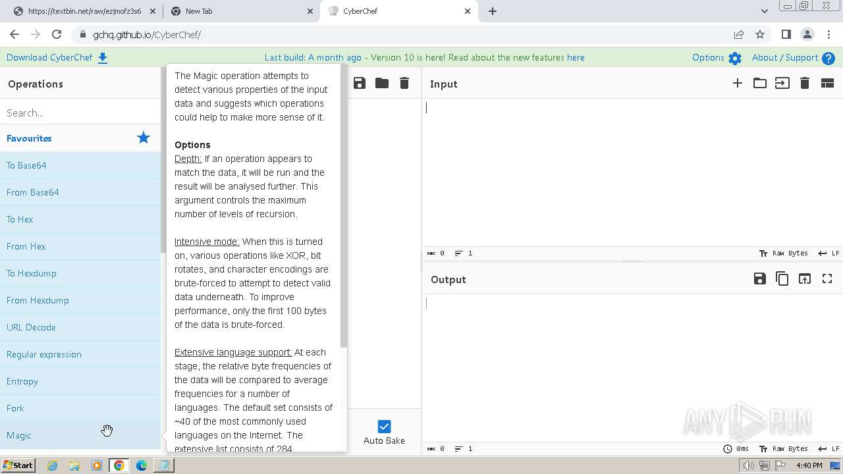Screen dimensions: 843x474
Task: Click inside the Input text area
Action: click(x=632, y=172)
